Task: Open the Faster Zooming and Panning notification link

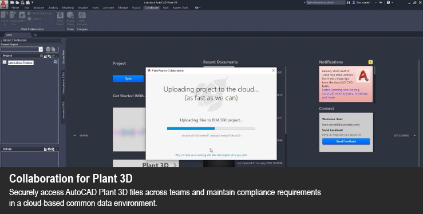Action: click(341, 90)
